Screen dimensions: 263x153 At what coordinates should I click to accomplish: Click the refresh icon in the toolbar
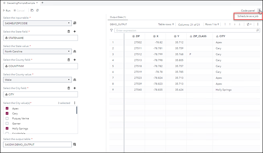37,10
